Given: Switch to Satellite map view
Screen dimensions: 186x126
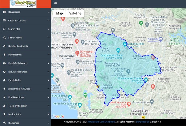Looking at the screenshot, I should pos(75,13).
